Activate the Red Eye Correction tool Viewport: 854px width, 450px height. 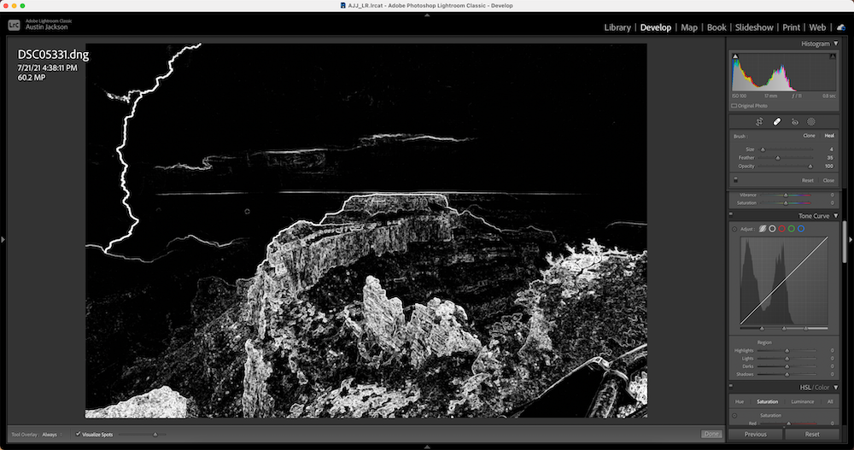tap(795, 121)
